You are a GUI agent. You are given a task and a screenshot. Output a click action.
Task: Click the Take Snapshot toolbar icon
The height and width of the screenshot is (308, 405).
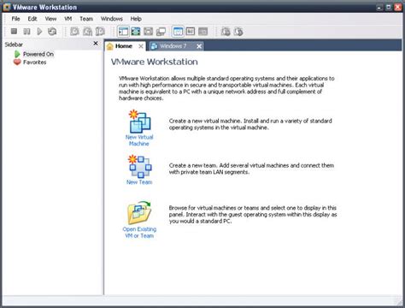(x=74, y=31)
